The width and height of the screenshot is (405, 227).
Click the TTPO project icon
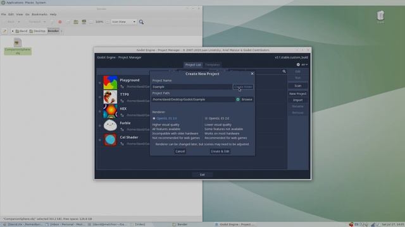[x=110, y=96]
